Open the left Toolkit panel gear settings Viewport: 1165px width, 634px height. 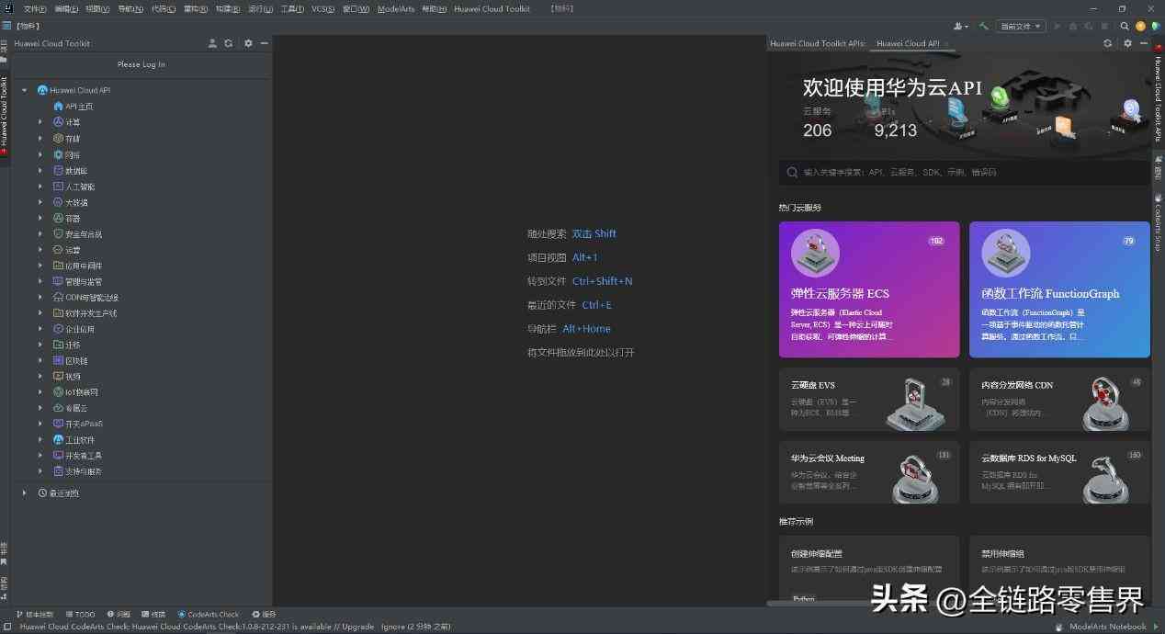point(248,43)
